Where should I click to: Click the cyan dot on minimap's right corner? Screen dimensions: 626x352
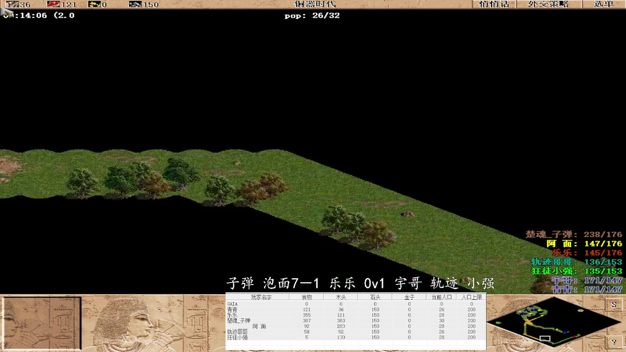[581, 310]
